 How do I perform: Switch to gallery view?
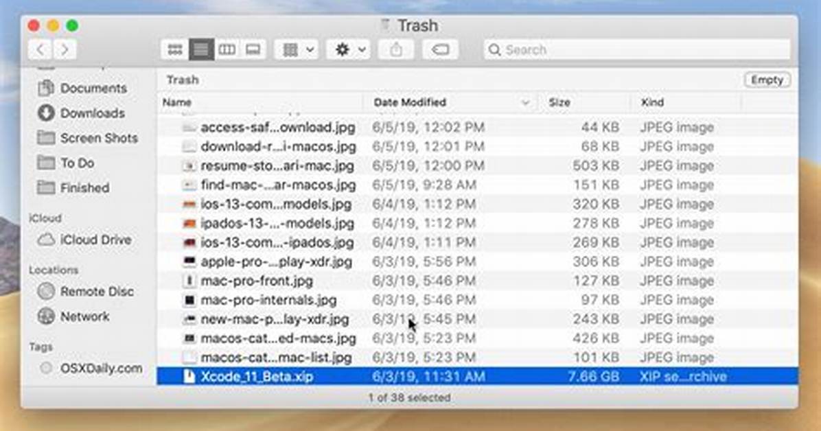tap(253, 49)
